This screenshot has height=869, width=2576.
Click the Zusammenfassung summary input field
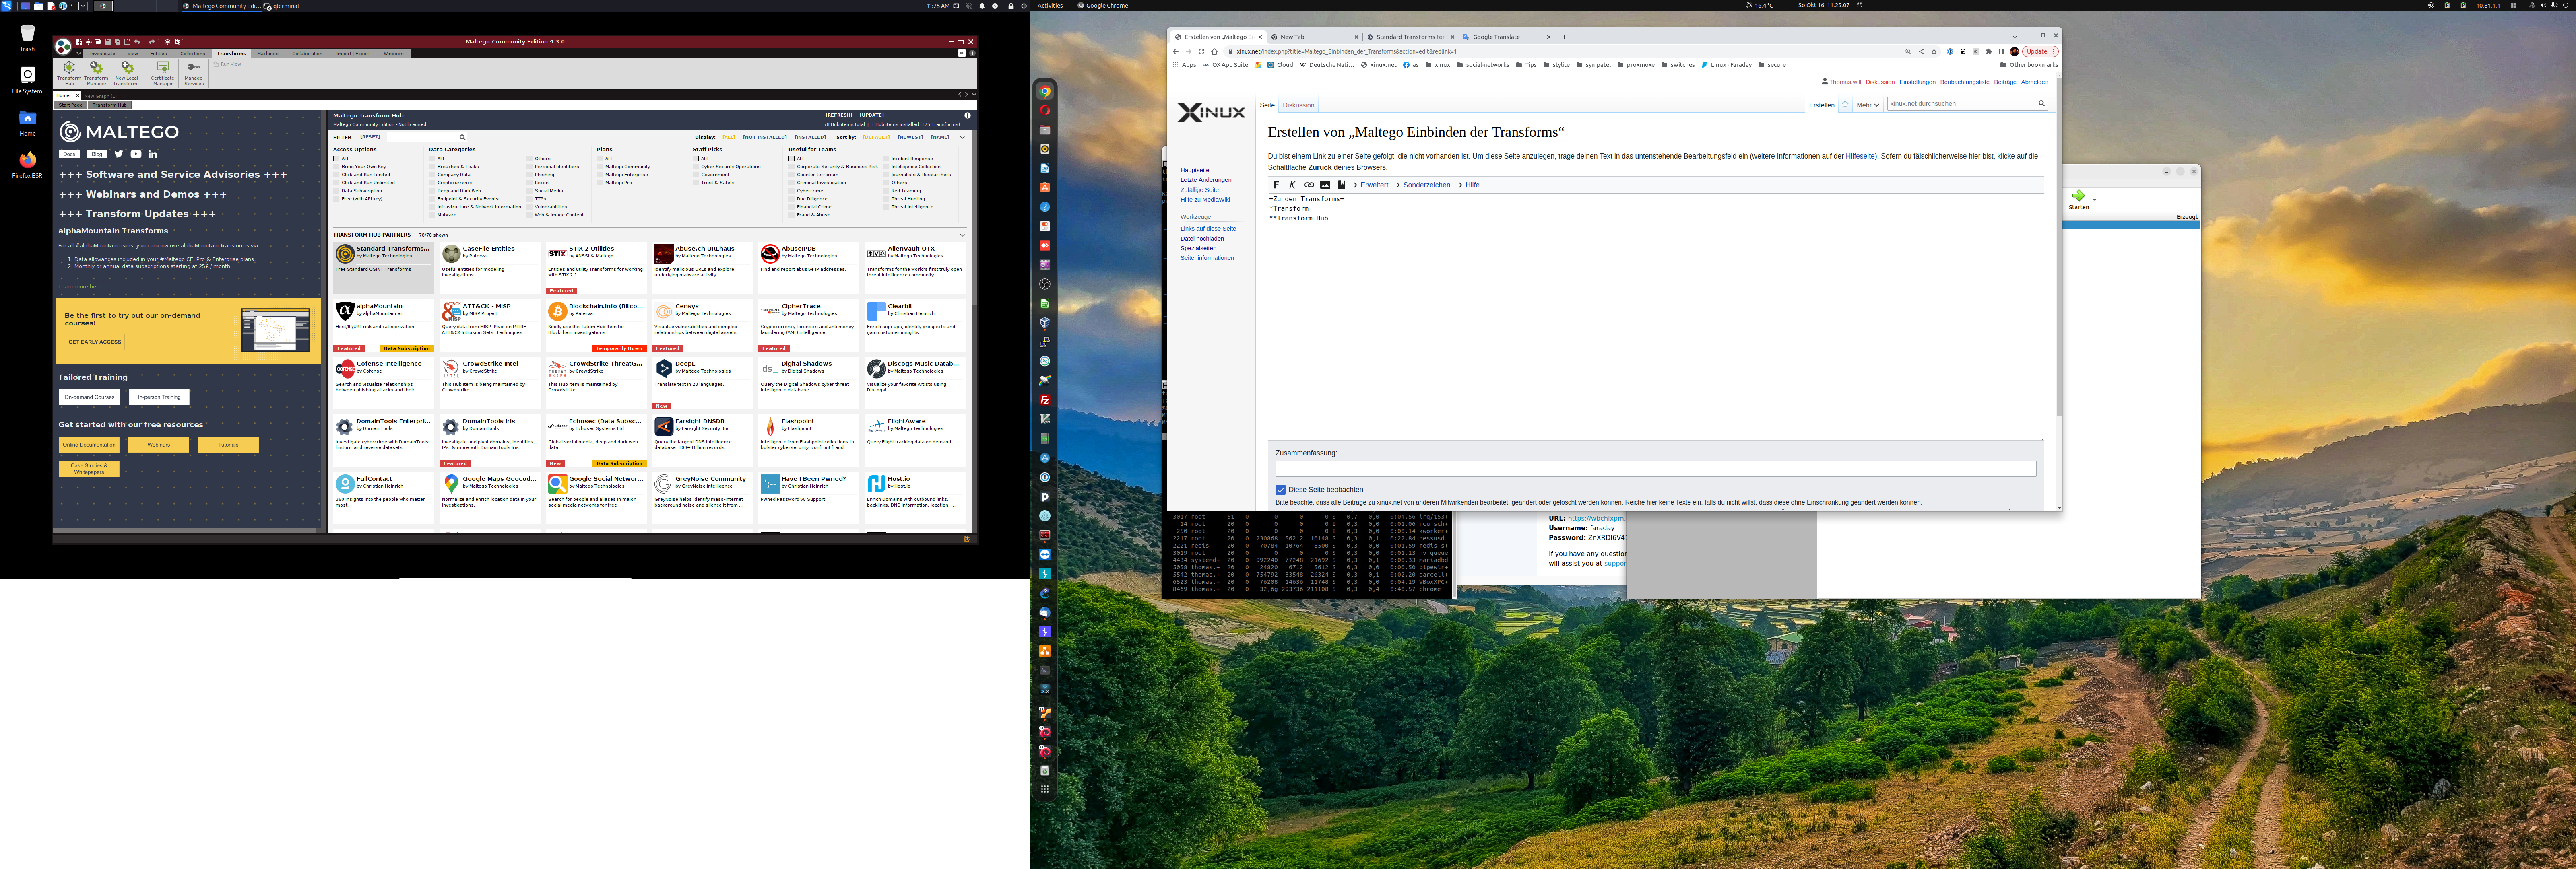tap(1655, 469)
